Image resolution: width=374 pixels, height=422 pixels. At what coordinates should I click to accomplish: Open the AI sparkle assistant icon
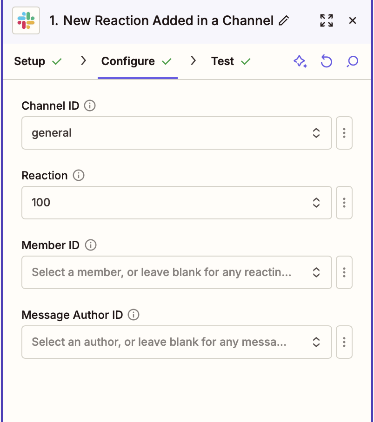pos(300,61)
